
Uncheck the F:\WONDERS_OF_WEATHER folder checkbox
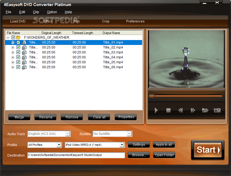tap(13, 38)
